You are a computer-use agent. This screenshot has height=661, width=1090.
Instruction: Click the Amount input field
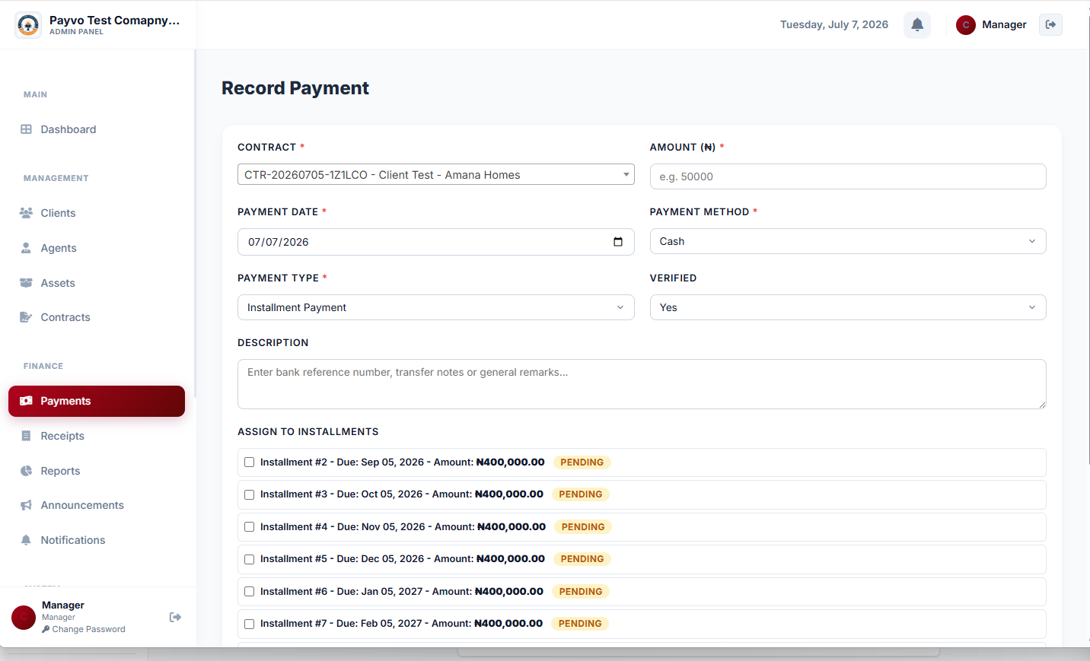(848, 176)
